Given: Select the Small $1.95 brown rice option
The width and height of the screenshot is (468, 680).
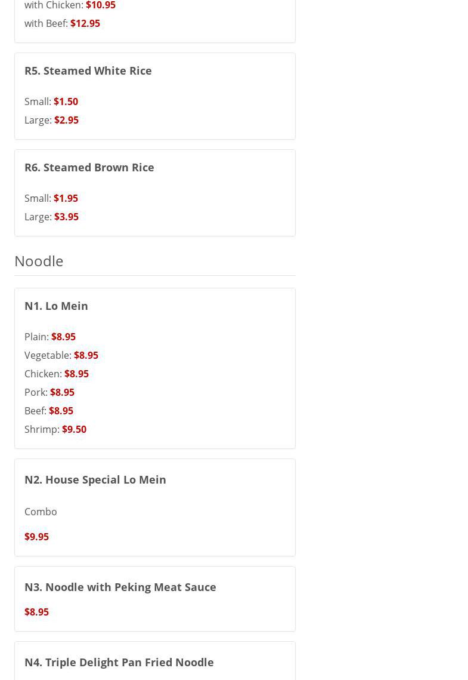Looking at the screenshot, I should point(51,198).
